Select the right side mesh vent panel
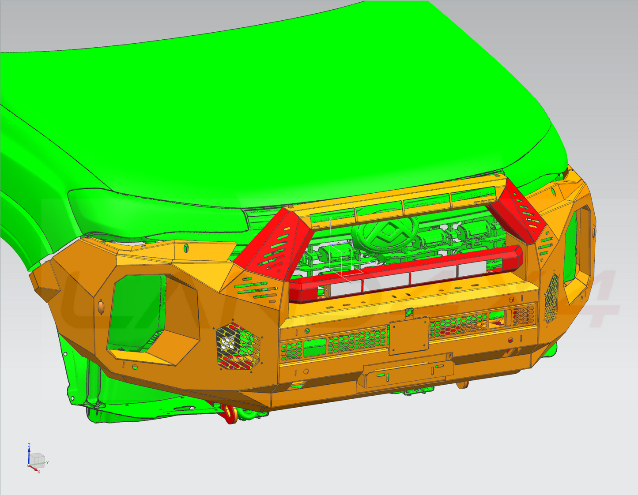This screenshot has height=495, width=638. click(x=551, y=298)
